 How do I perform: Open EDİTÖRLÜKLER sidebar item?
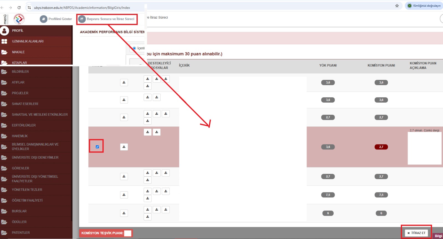(x=36, y=125)
